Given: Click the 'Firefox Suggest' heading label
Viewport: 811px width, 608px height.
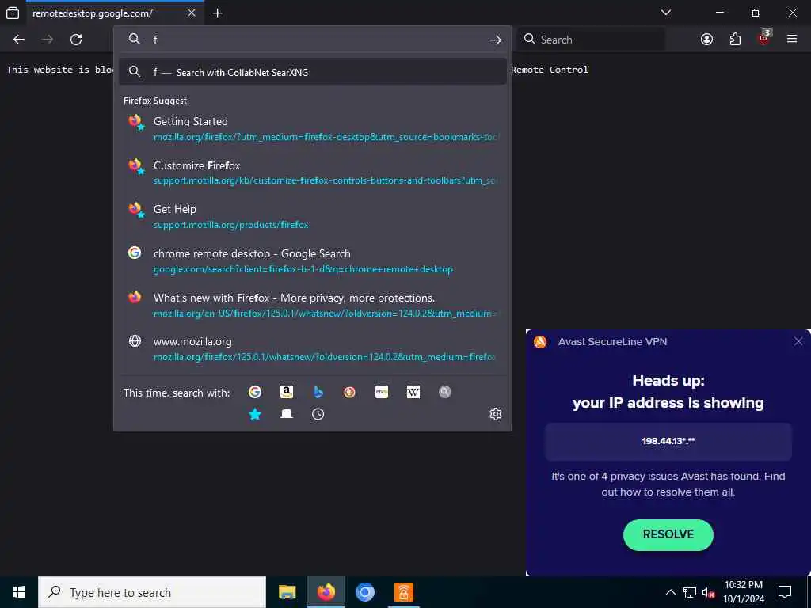Looking at the screenshot, I should coord(155,101).
